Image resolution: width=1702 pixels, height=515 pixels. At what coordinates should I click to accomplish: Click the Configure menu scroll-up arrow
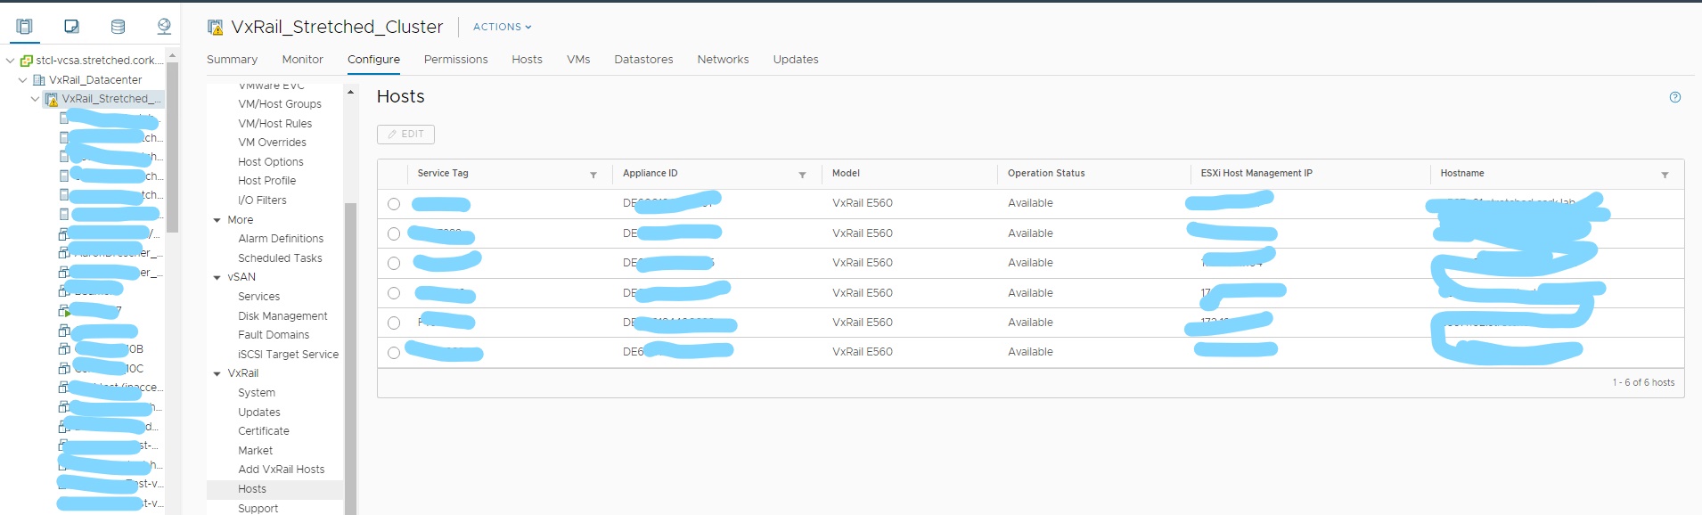coord(350,92)
